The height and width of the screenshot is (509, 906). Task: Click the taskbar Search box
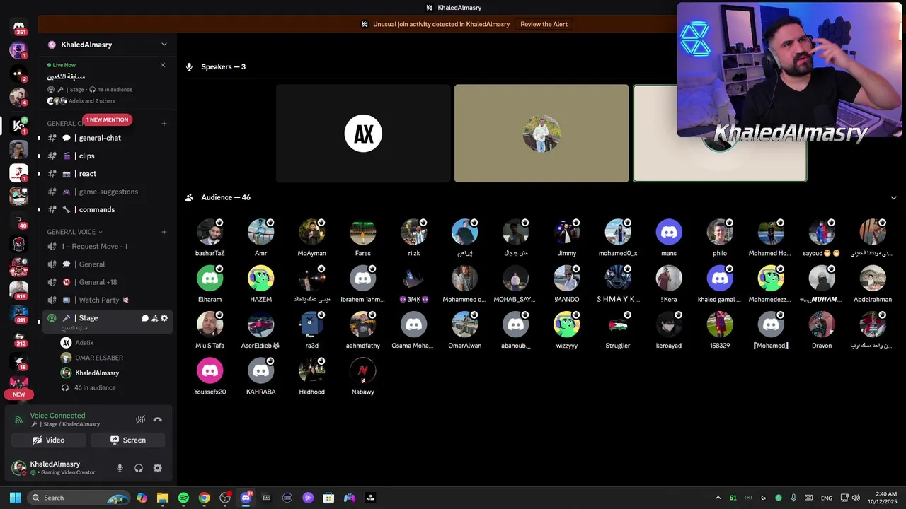click(x=79, y=498)
